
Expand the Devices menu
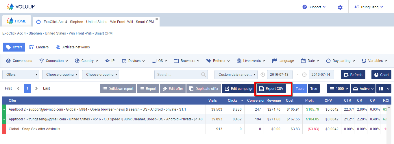133,61
